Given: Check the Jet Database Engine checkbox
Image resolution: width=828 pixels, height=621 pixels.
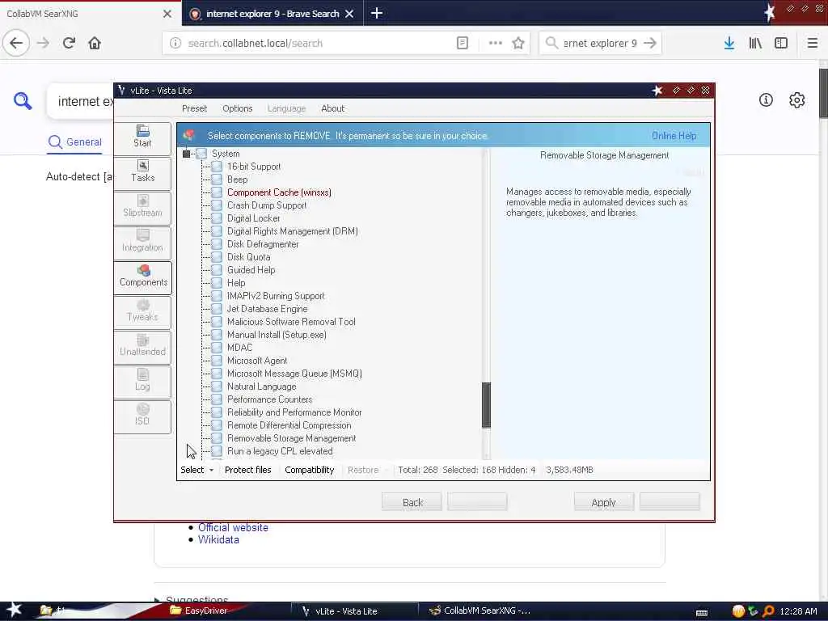Looking at the screenshot, I should [x=217, y=309].
